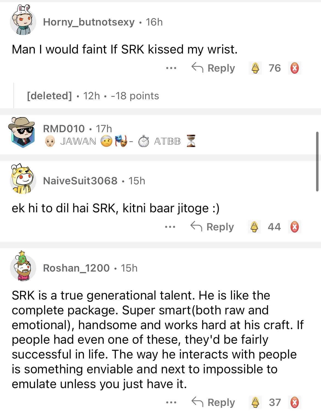Image resolution: width=321 pixels, height=415 pixels.
Task: Open NaiveSuit3068 username link
Action: click(80, 181)
